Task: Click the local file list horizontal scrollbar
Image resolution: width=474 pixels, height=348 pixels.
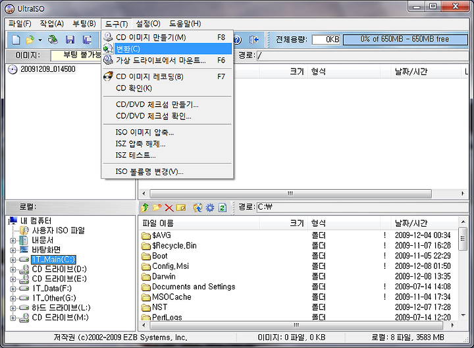Action: [x=298, y=326]
